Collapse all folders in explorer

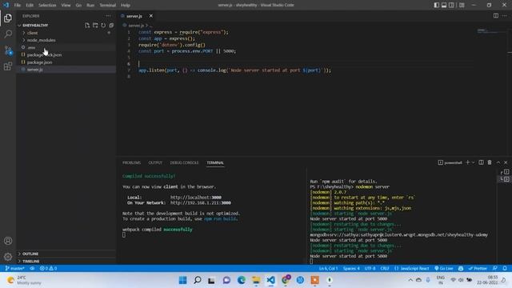click(x=111, y=25)
